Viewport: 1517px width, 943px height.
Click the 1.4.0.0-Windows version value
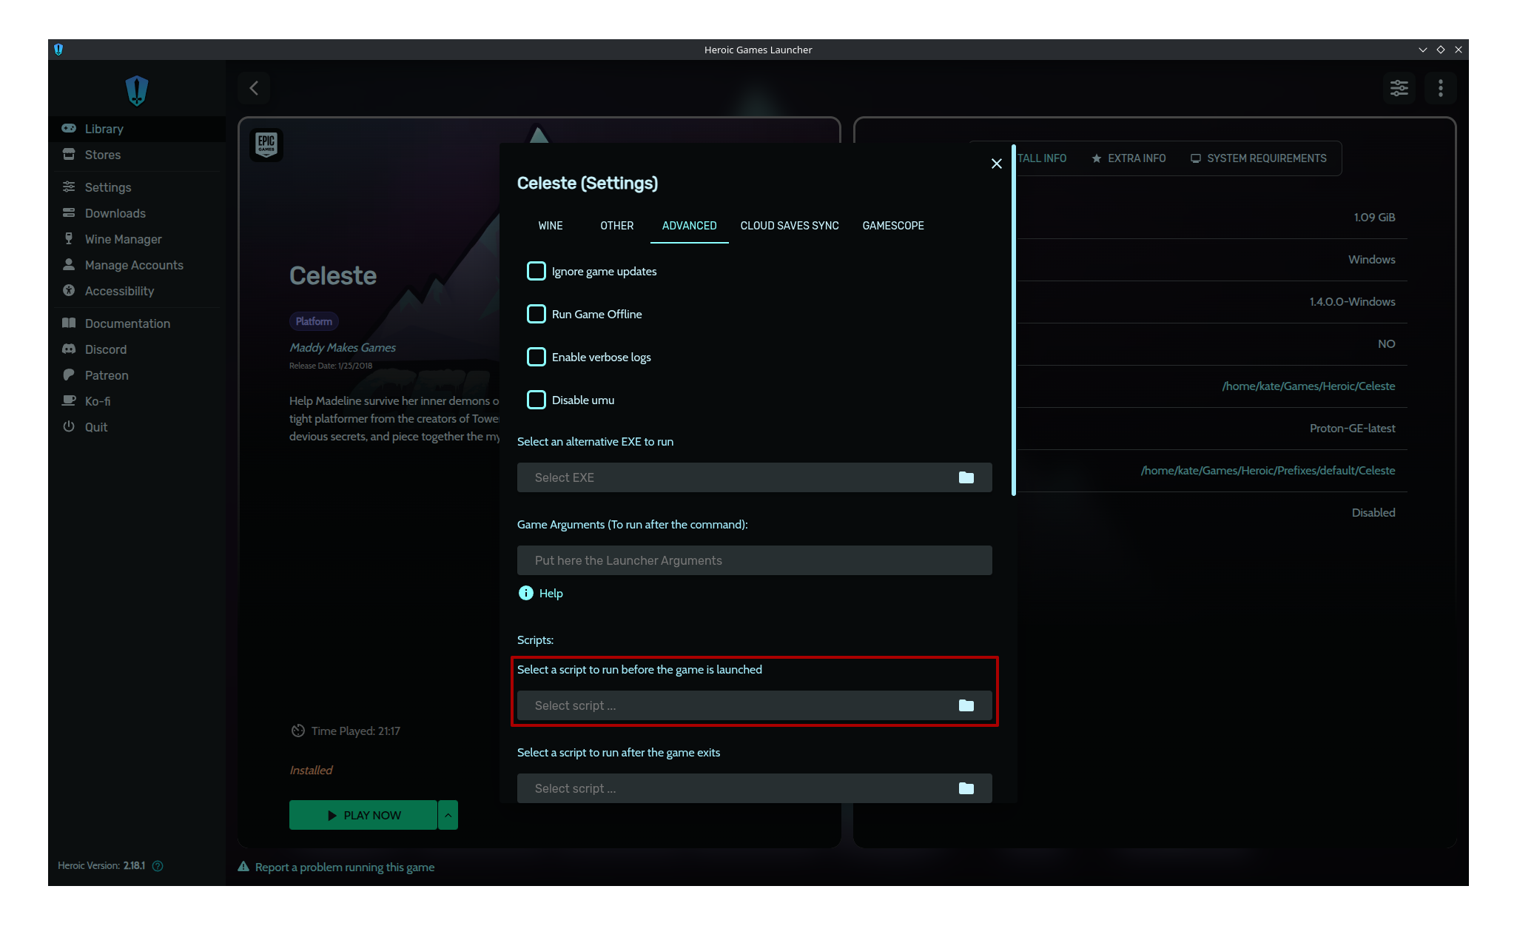[x=1352, y=301]
